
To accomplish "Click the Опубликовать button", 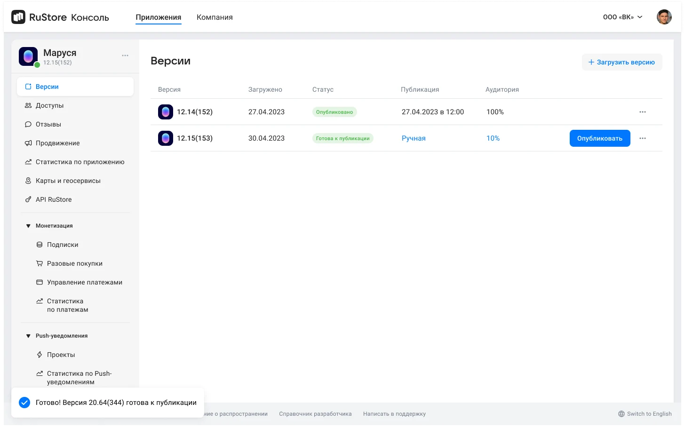I will 600,138.
